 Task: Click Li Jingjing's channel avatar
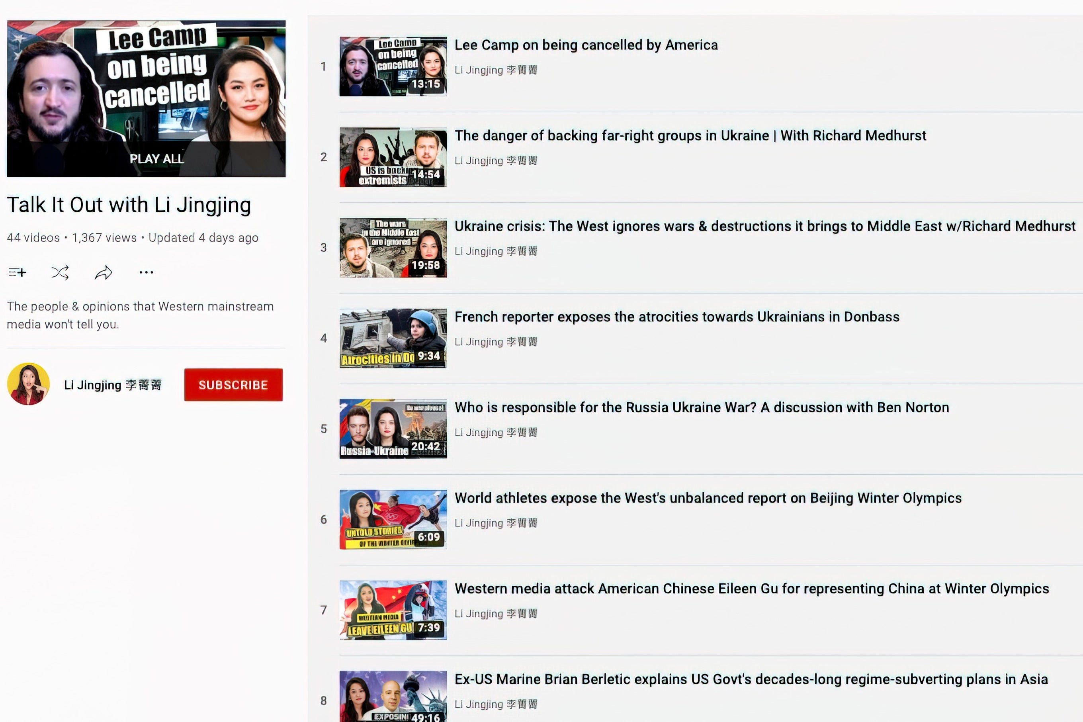click(29, 384)
